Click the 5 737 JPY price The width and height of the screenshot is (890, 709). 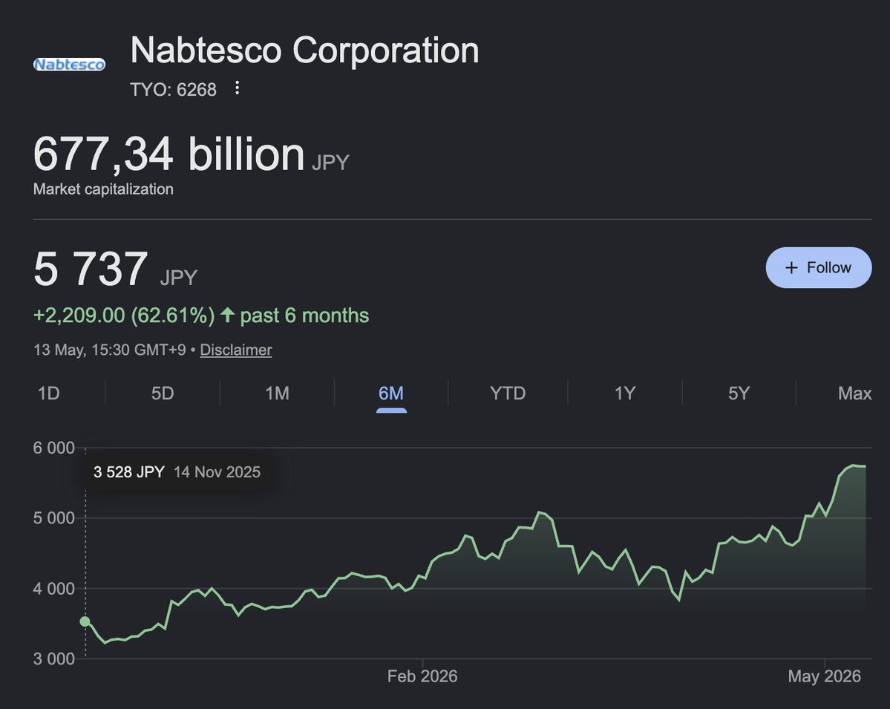(115, 269)
